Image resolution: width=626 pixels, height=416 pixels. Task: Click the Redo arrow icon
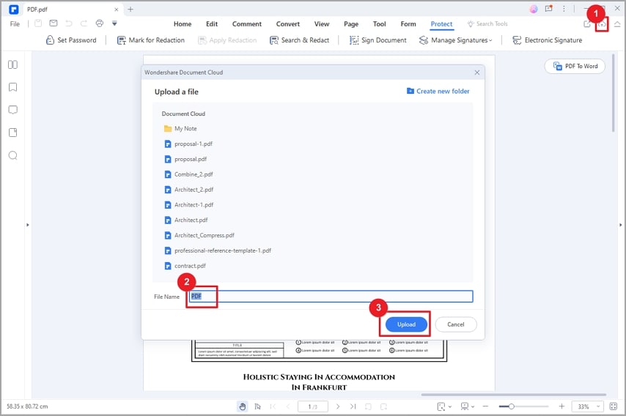pos(84,23)
